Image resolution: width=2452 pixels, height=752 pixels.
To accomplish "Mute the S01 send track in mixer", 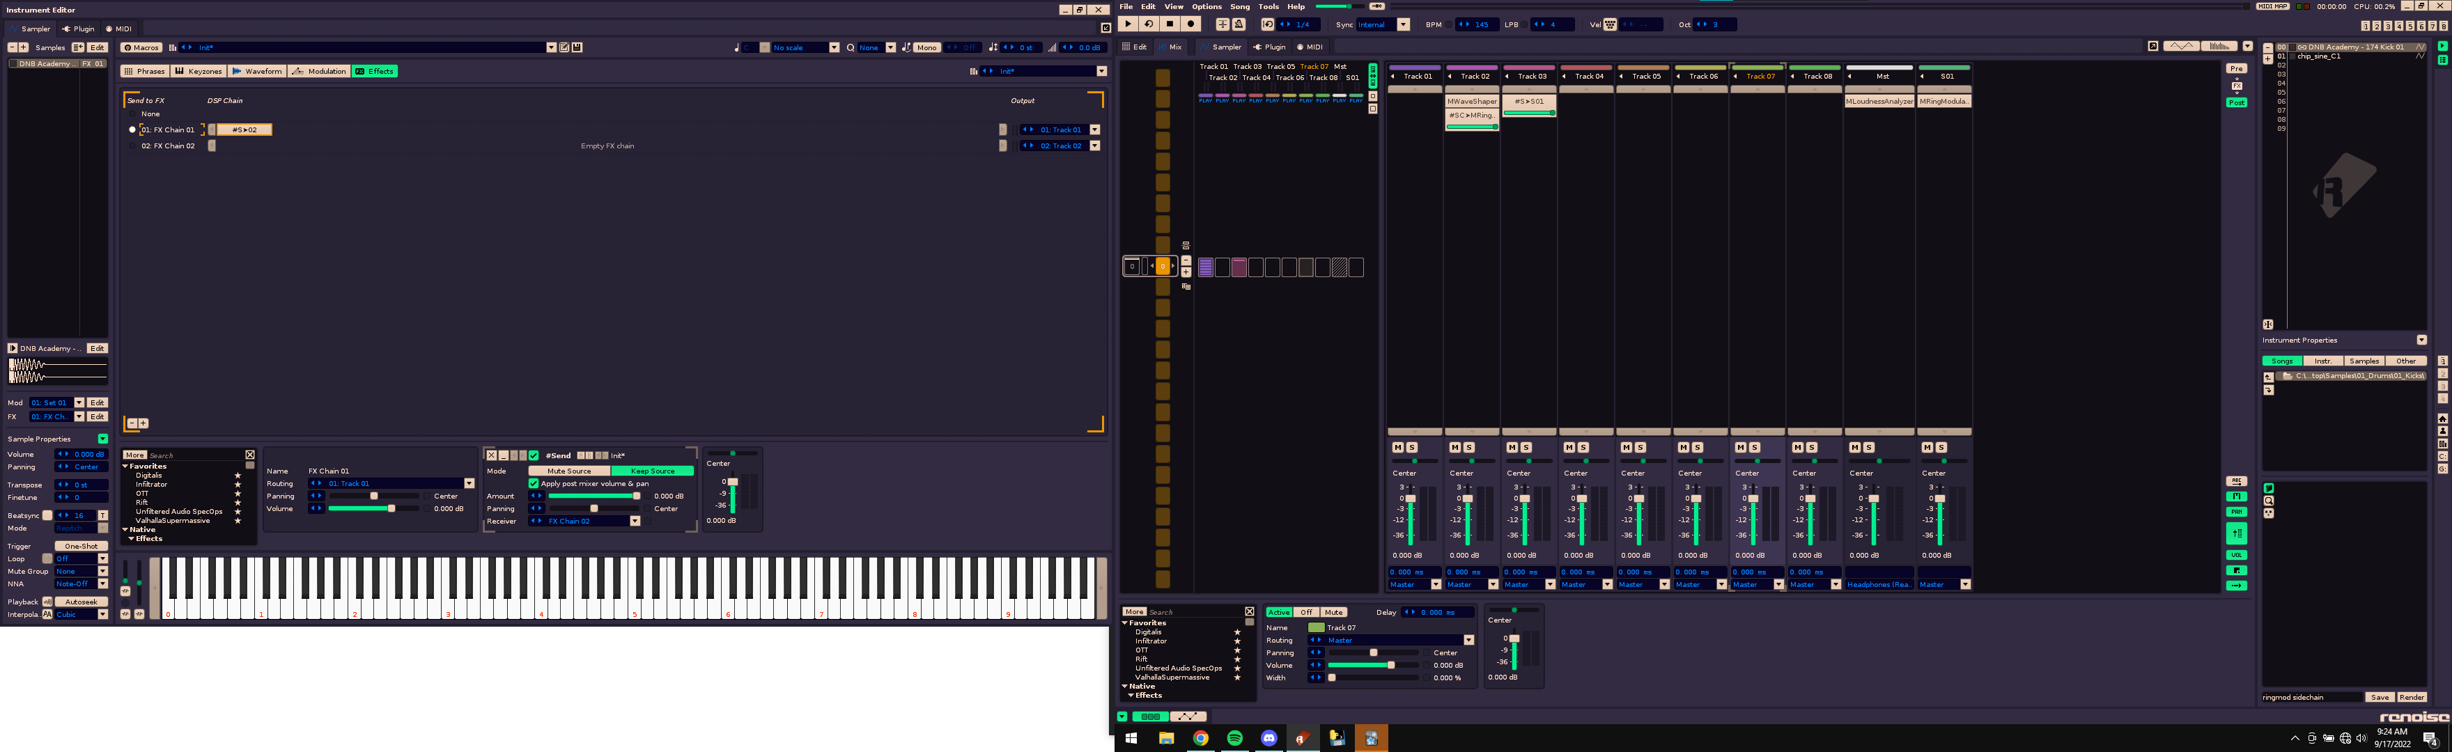I will pos(1927,448).
